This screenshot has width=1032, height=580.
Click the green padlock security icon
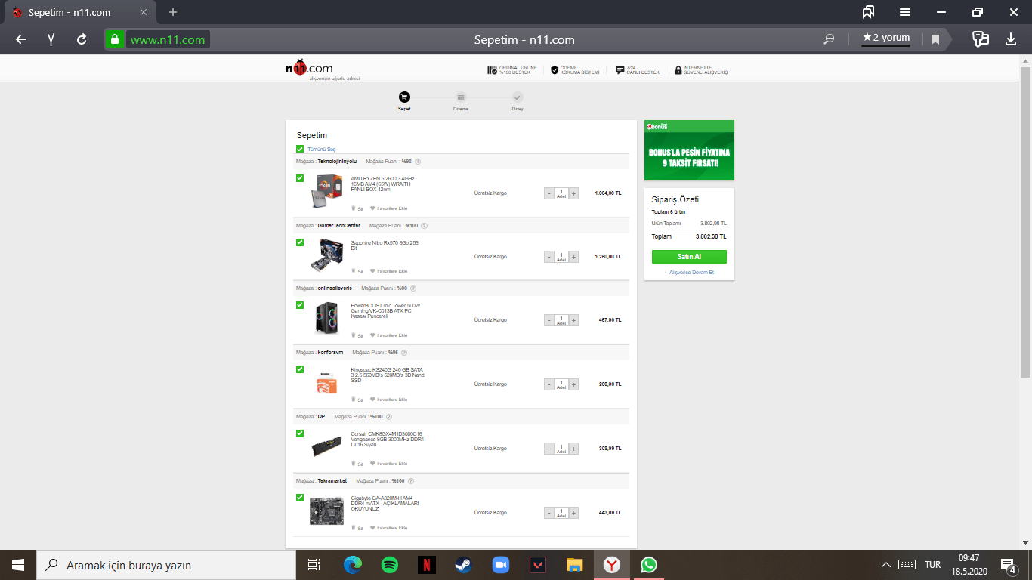point(114,39)
